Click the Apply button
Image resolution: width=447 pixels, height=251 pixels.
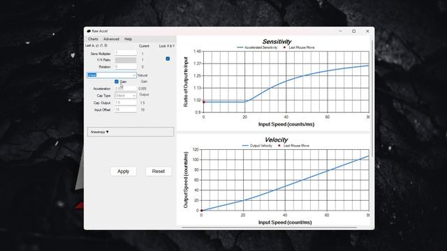coord(124,172)
